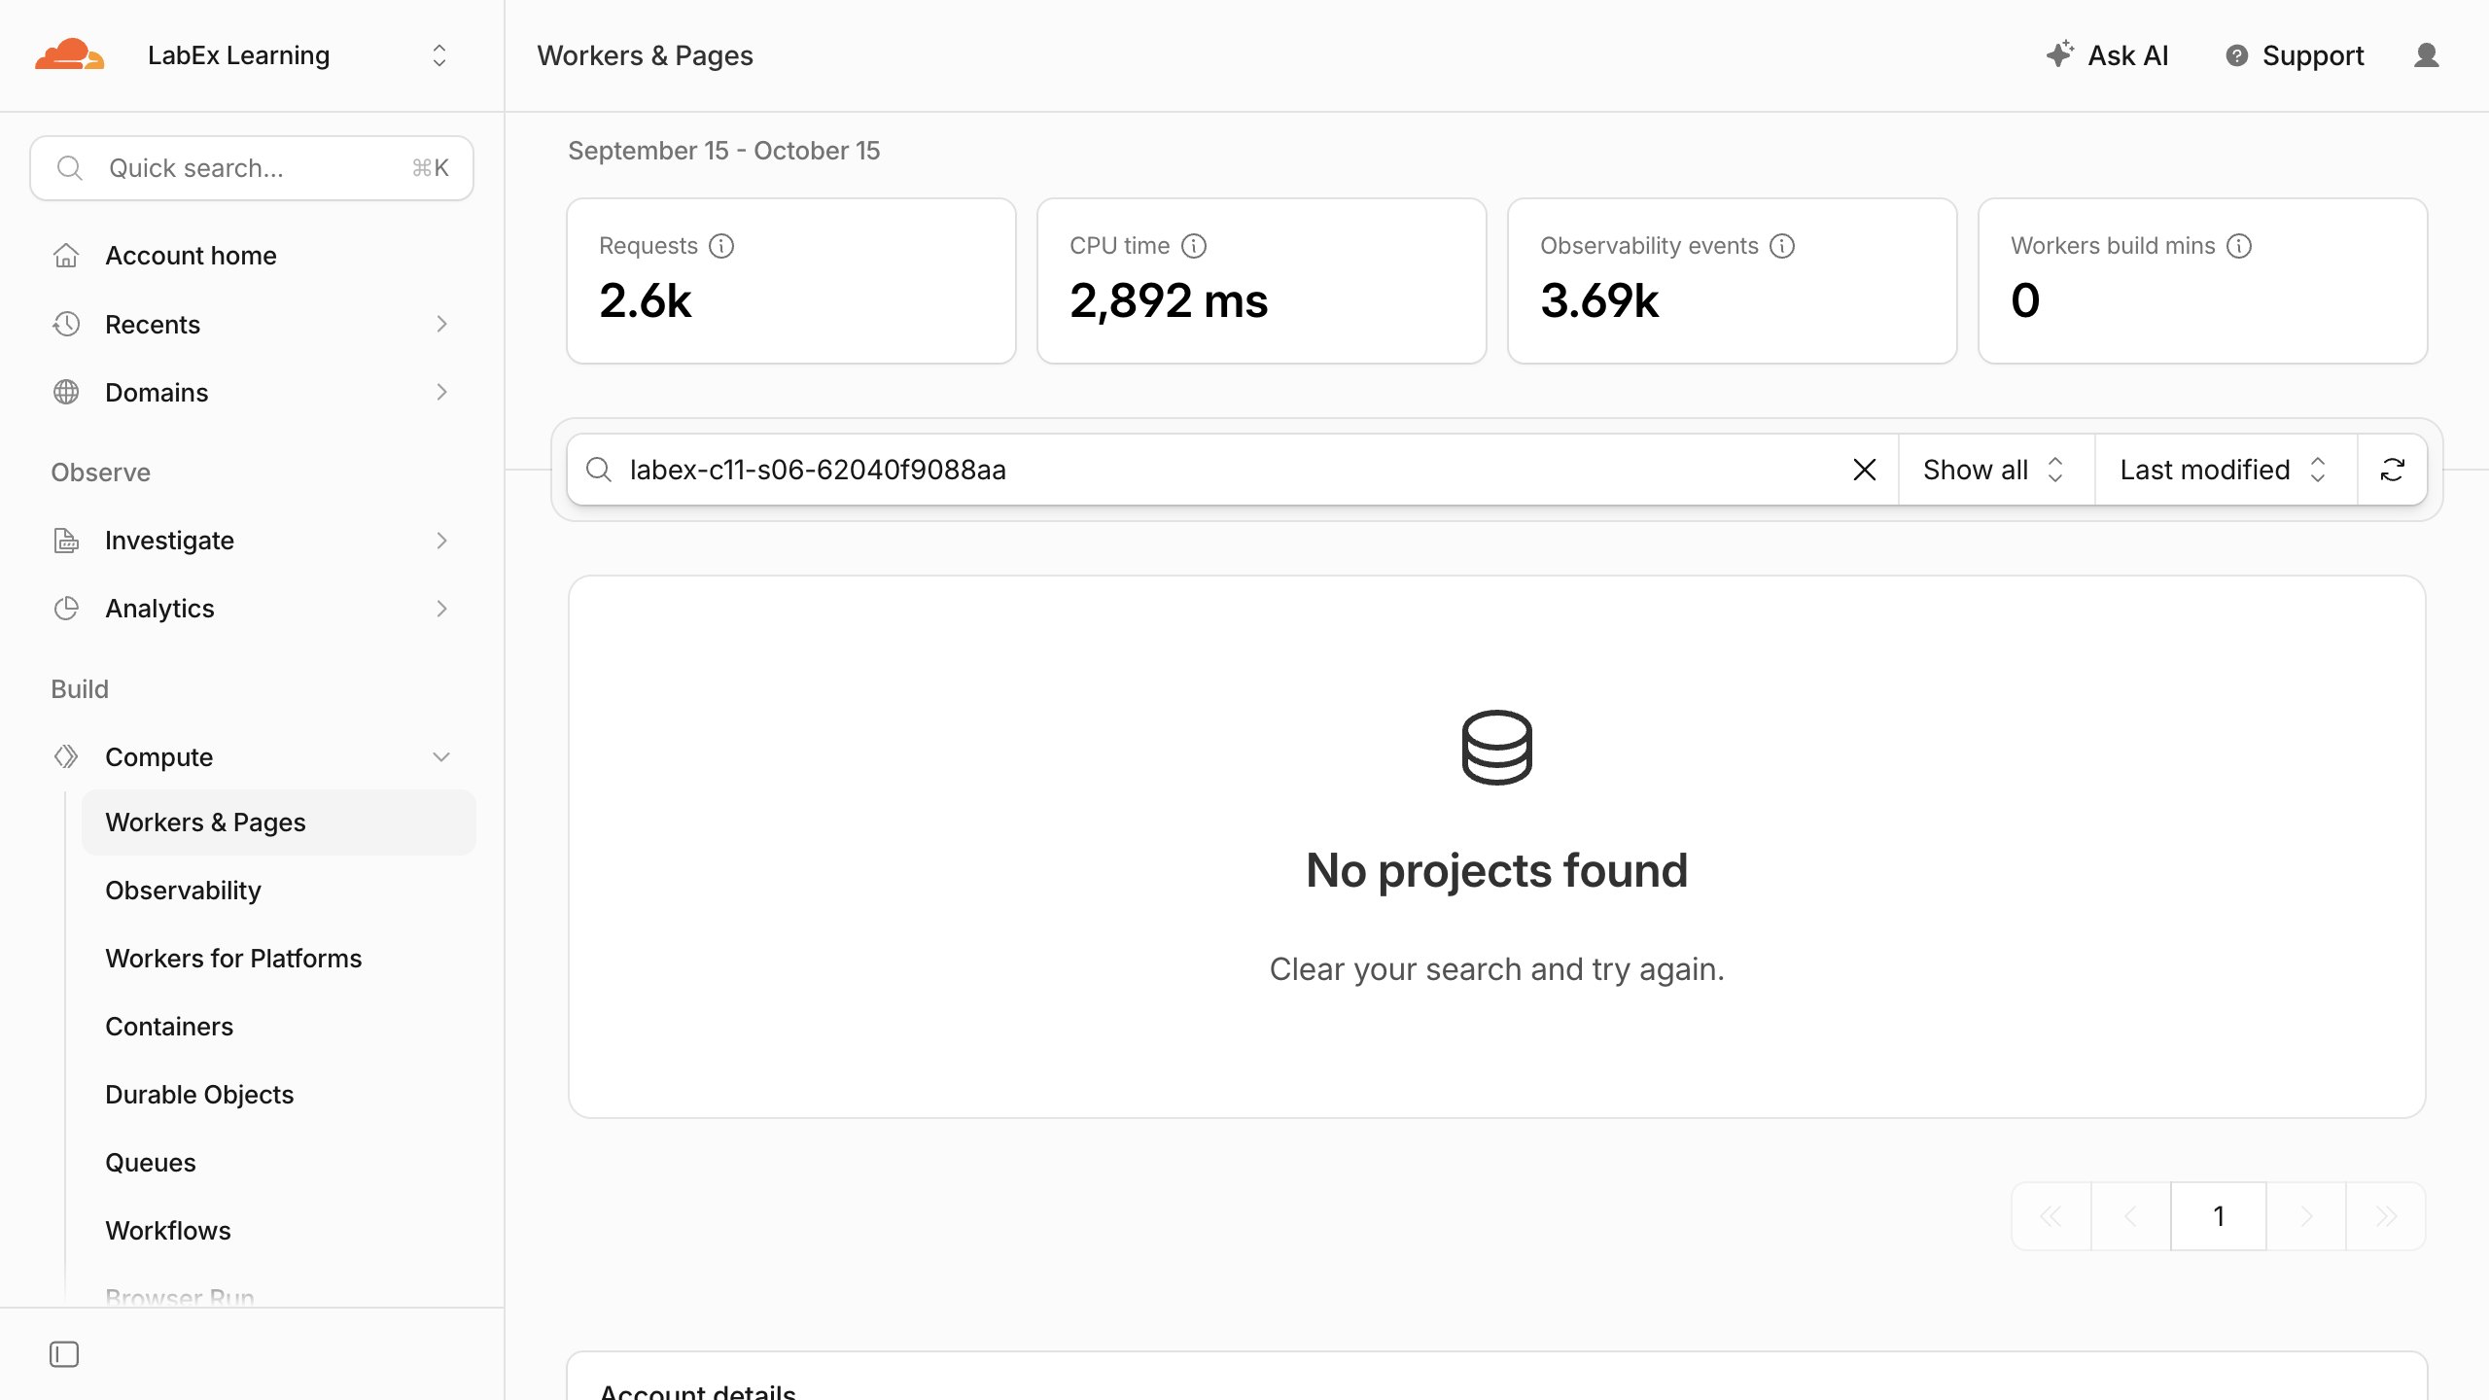This screenshot has height=1400, width=2489.
Task: Select Workers & Pages in sidebar
Action: [278, 822]
